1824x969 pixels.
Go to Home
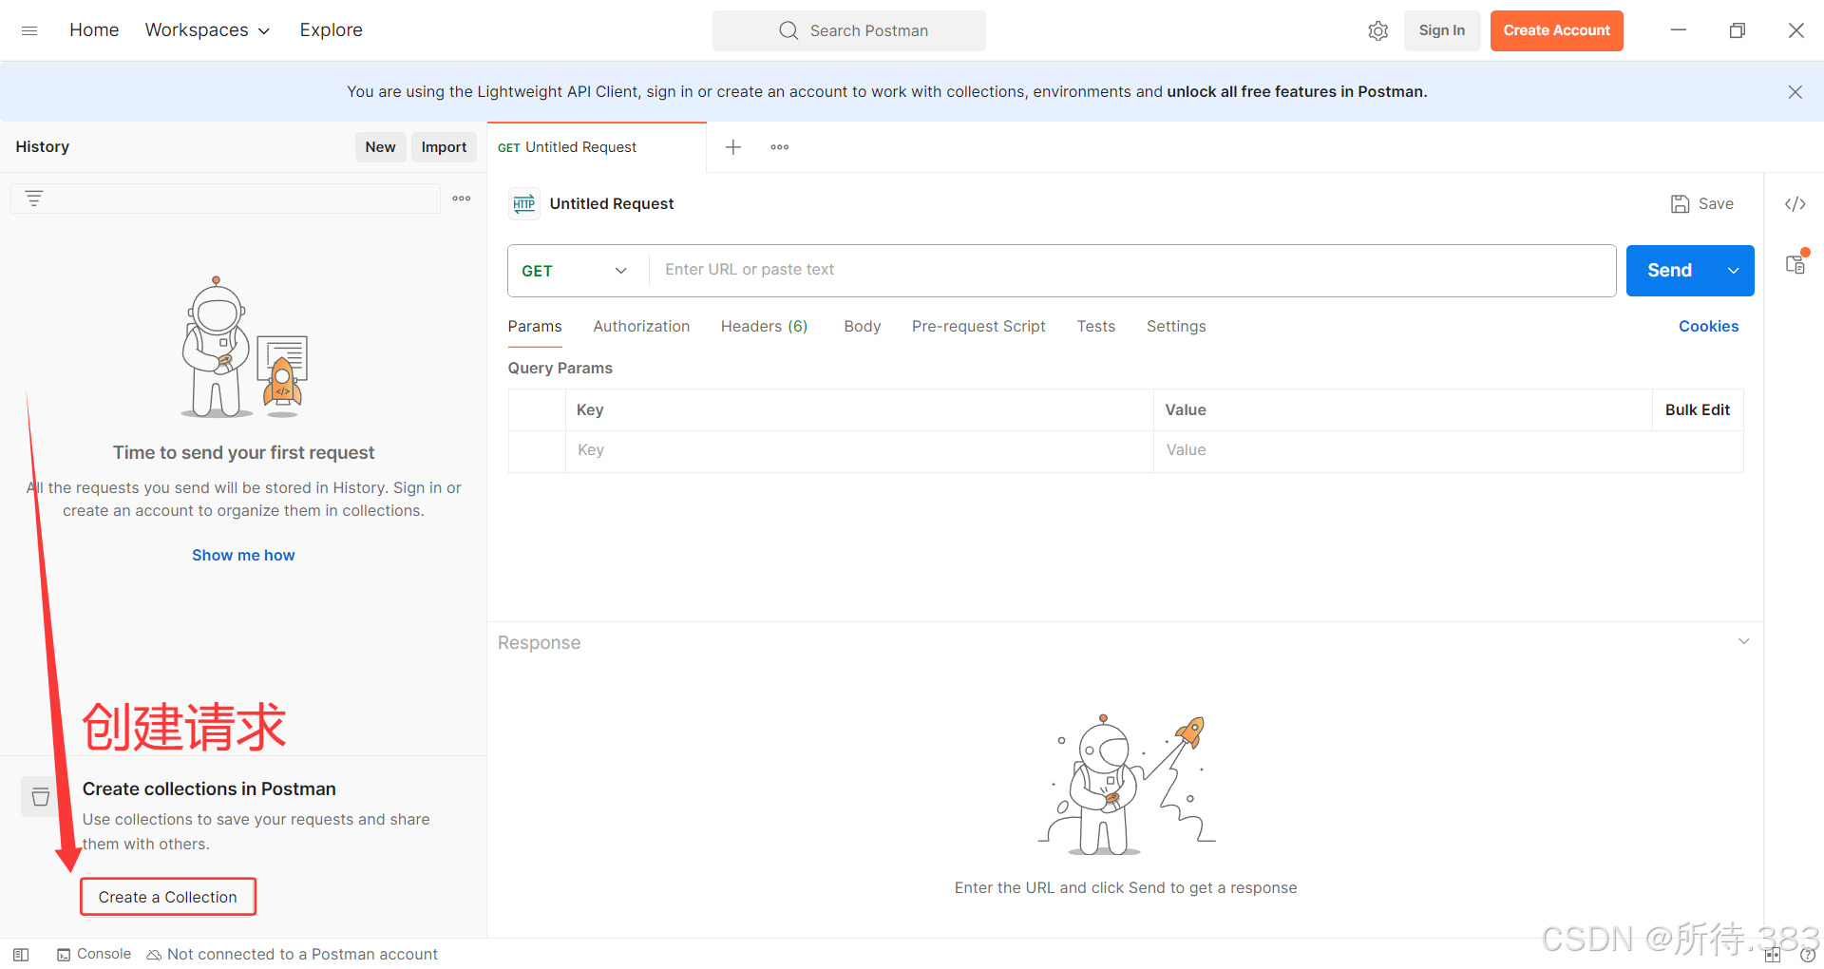pos(94,30)
